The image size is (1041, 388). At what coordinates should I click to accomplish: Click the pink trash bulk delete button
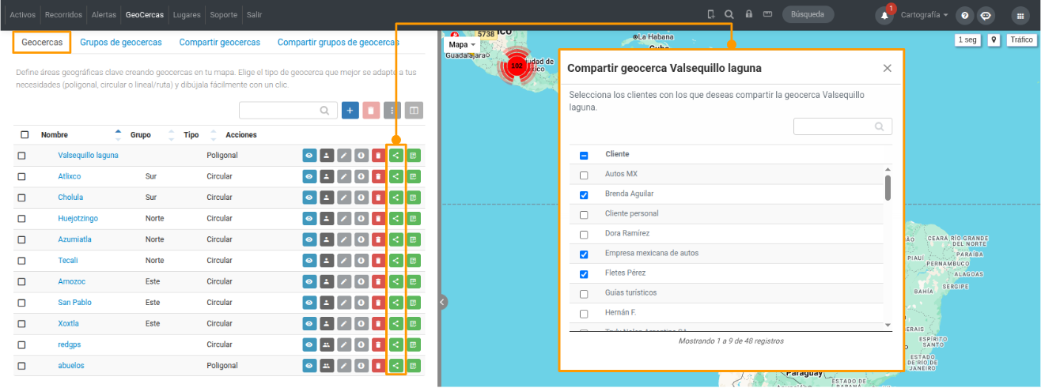371,111
